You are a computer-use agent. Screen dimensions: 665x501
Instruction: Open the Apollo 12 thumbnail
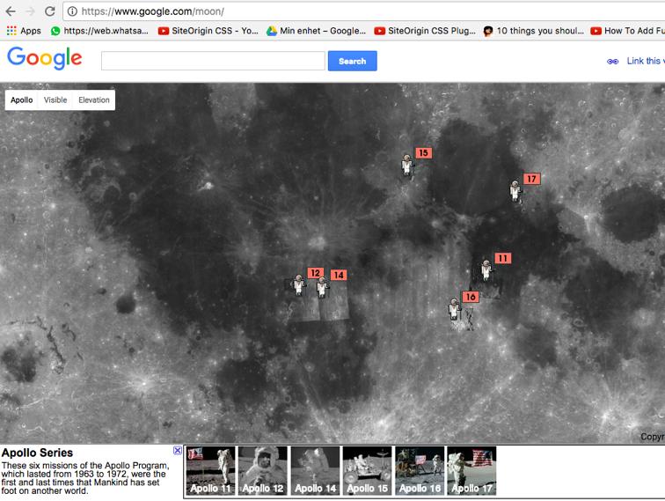[262, 471]
